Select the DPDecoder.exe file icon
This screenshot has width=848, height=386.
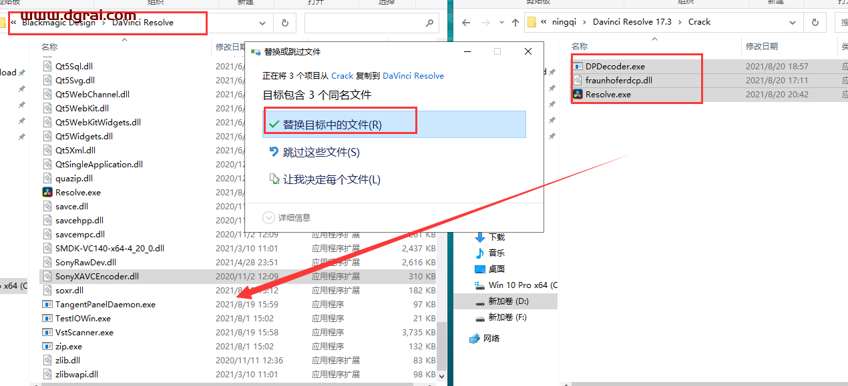[x=578, y=66]
